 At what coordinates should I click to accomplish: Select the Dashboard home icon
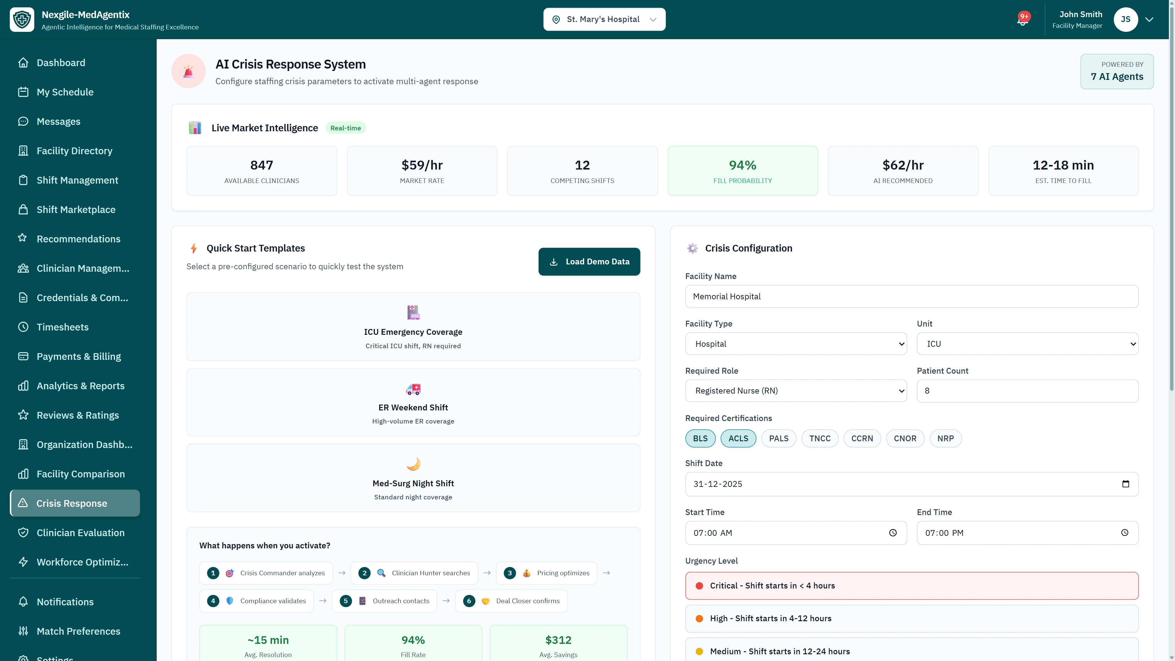point(23,62)
